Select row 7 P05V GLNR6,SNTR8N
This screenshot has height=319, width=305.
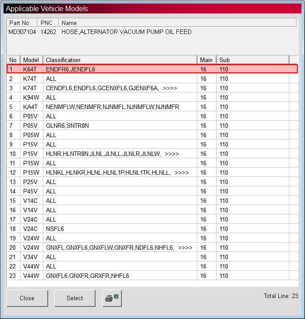pos(152,126)
